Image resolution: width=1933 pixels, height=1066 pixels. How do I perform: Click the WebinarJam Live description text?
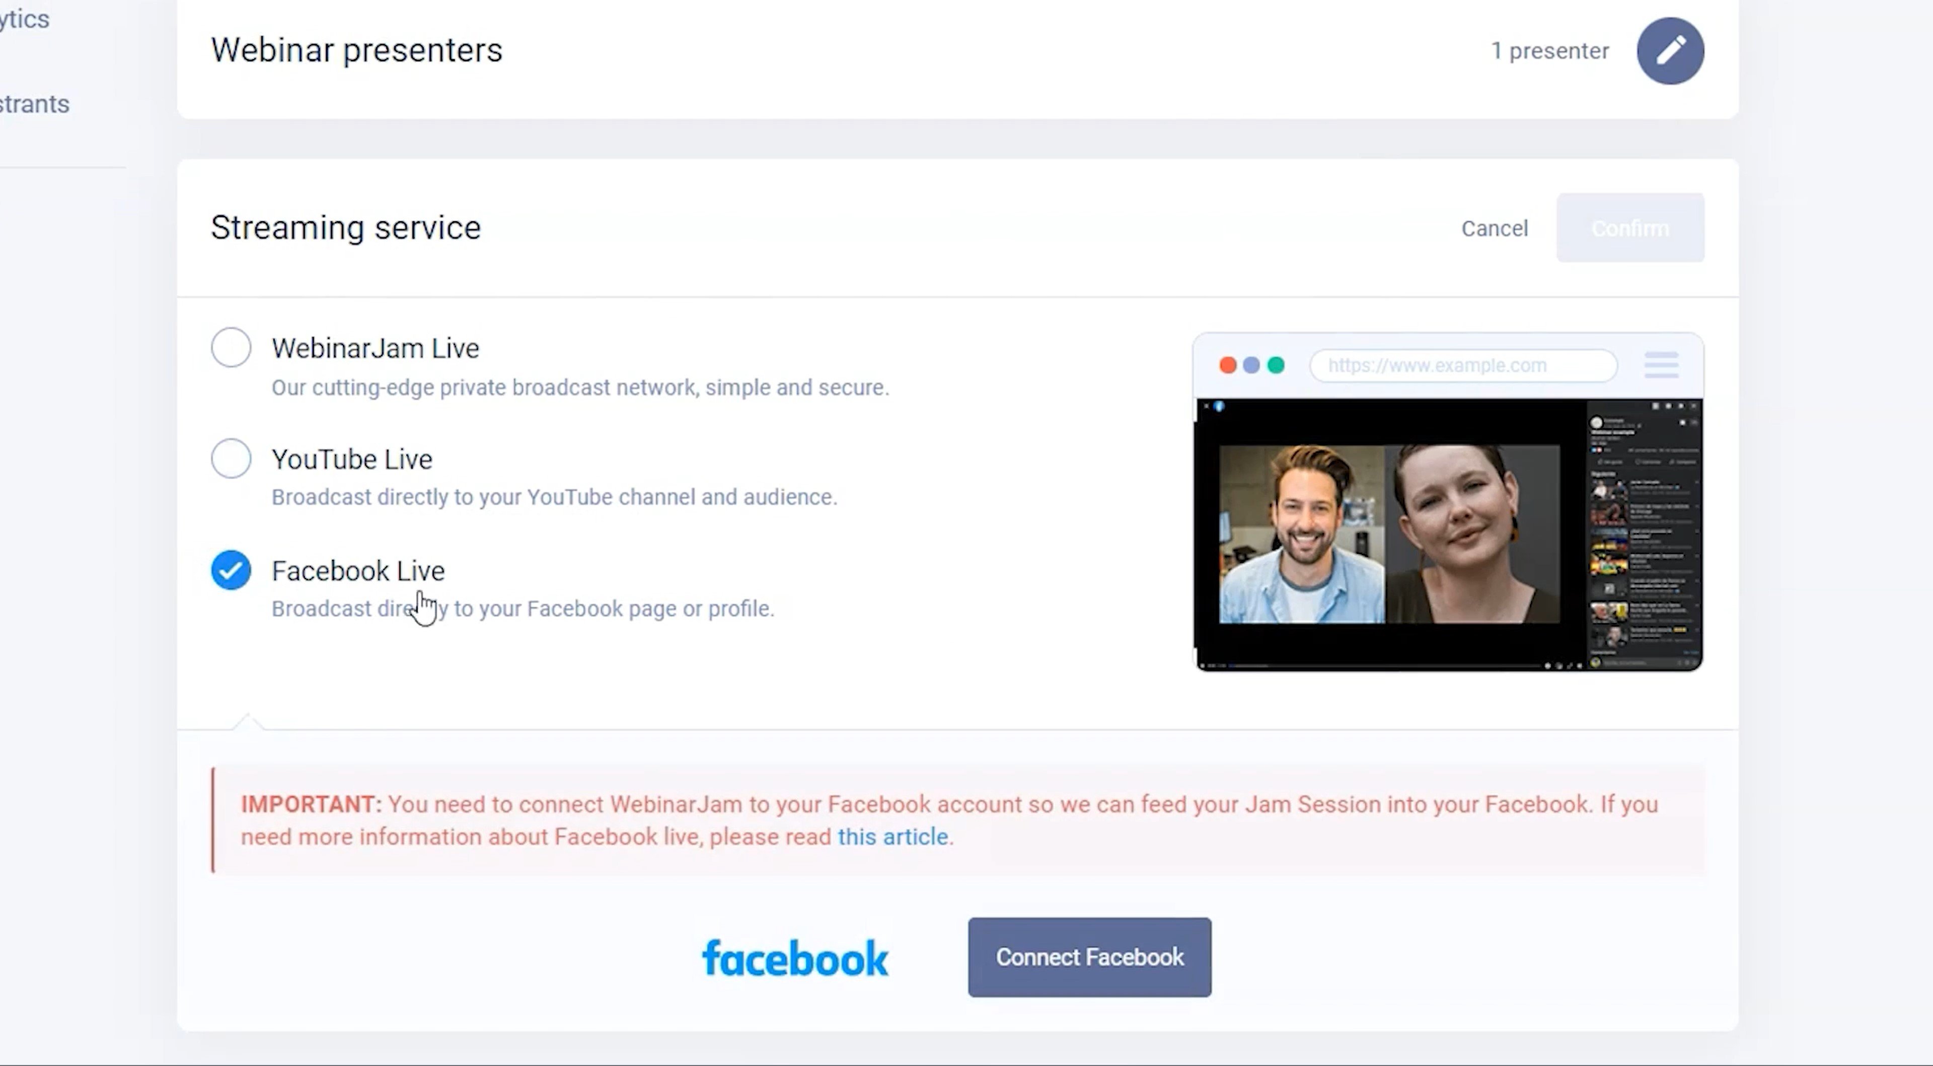coord(580,387)
